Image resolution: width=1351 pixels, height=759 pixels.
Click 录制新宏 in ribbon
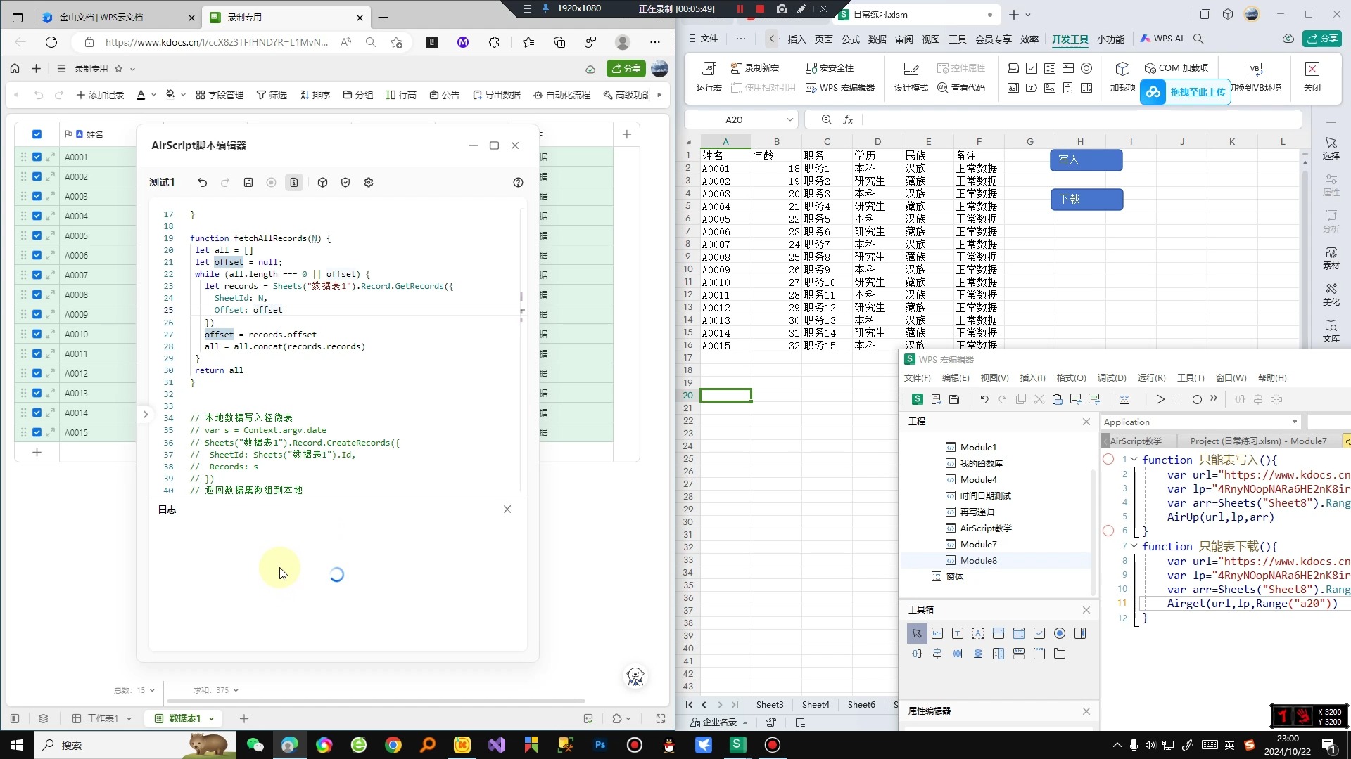coord(755,68)
